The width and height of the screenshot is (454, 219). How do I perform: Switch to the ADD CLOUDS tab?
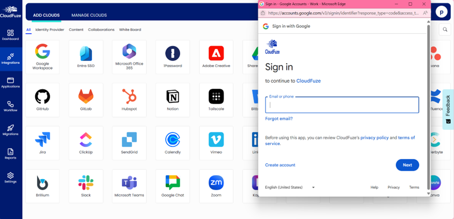click(x=46, y=15)
